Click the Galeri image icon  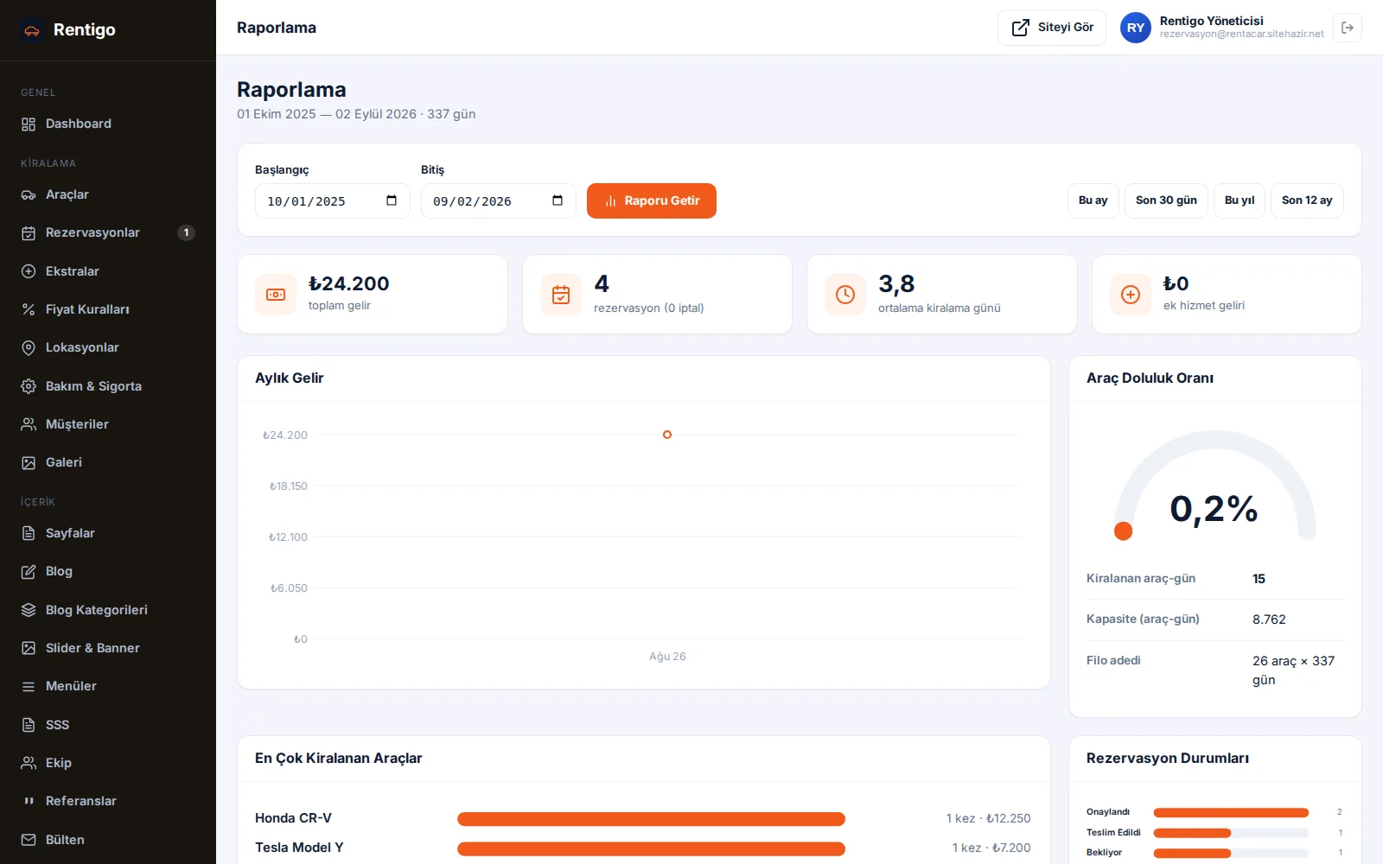point(29,463)
